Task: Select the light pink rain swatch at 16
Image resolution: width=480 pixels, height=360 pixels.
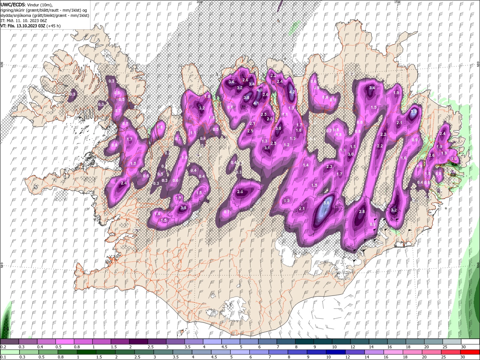Action: [393, 352]
